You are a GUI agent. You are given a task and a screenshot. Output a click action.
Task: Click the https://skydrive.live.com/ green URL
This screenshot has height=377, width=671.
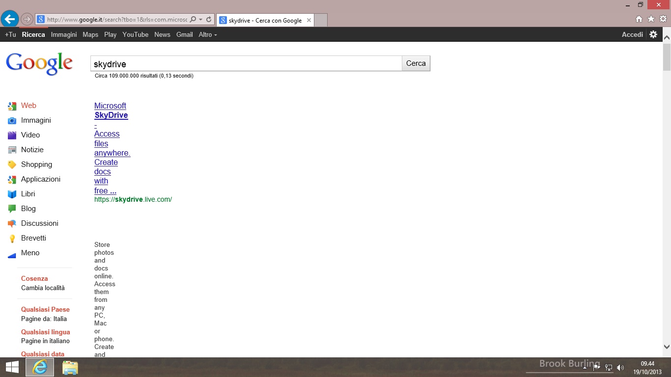point(133,199)
